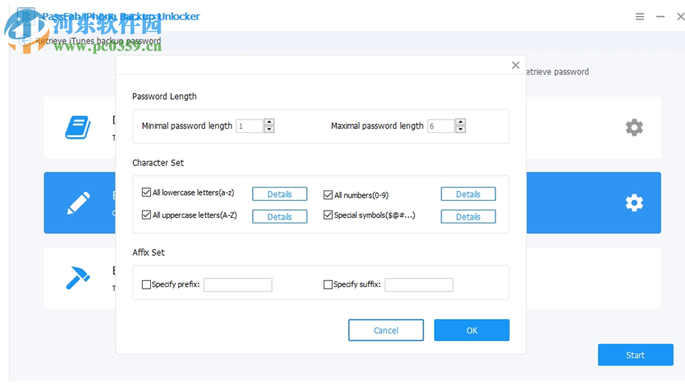The height and width of the screenshot is (388, 685).
Task: Click the hammer icon of brute-force attack
Action: click(77, 277)
